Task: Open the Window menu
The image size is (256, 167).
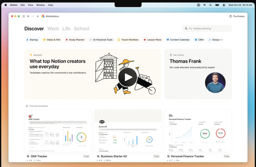Action: click(x=40, y=5)
